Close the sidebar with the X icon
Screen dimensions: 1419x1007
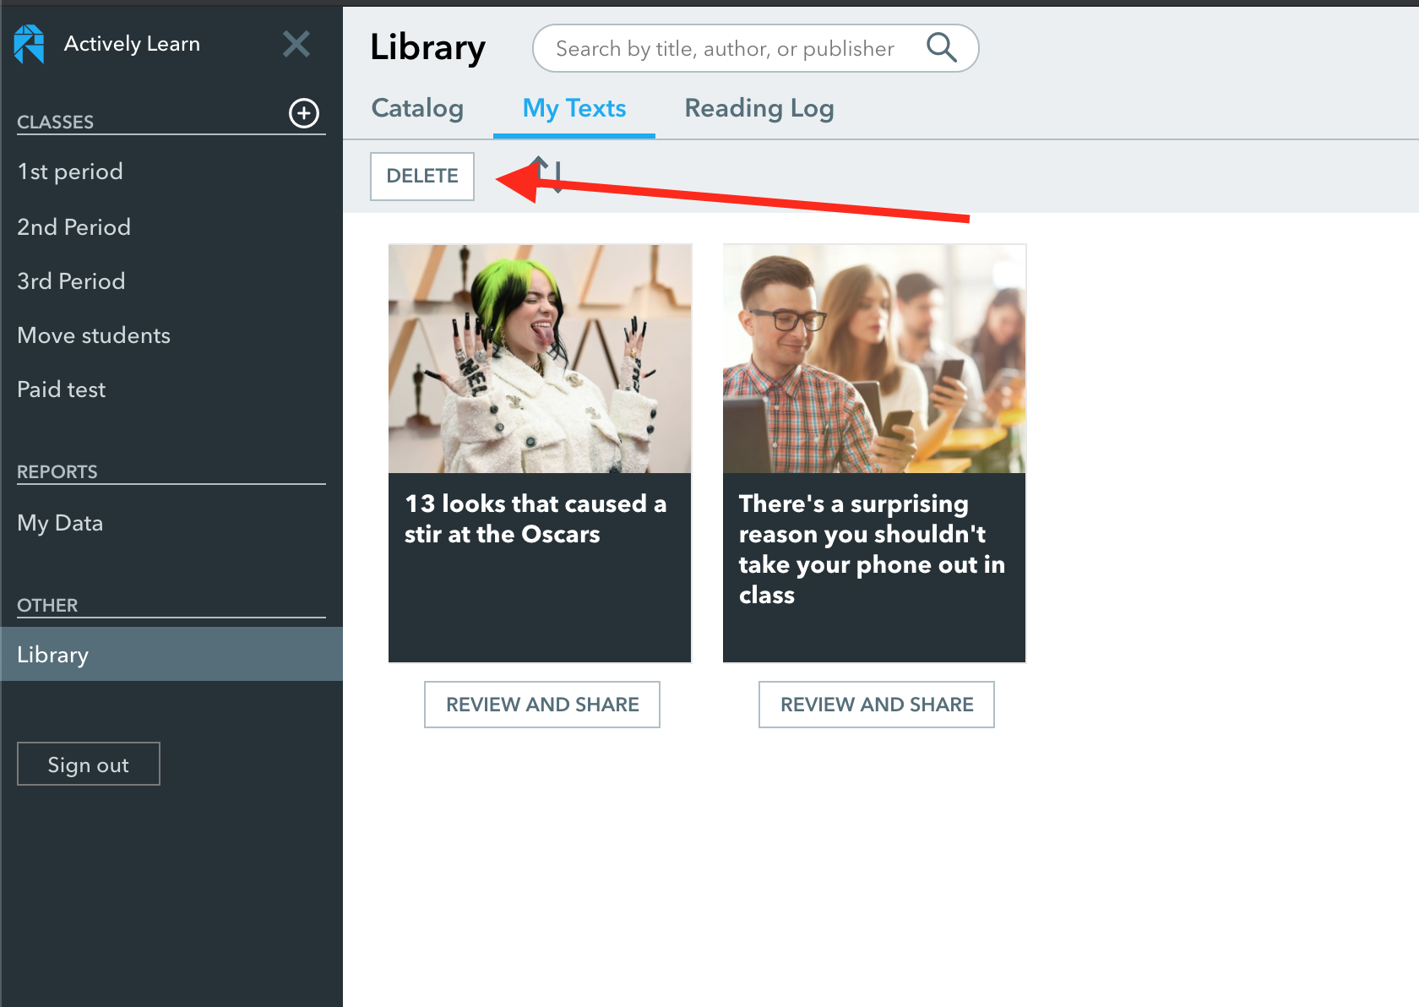click(296, 44)
